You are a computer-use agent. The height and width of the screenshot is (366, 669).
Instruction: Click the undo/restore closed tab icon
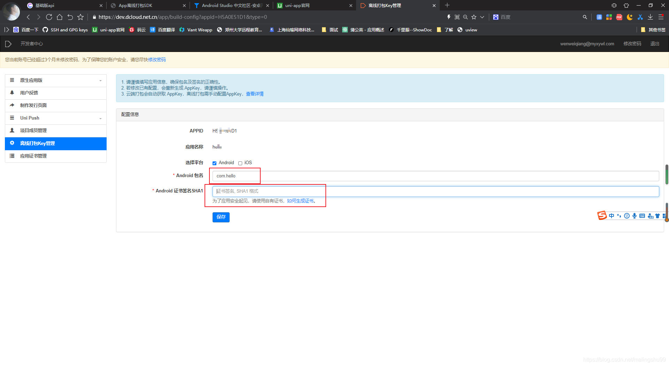pyautogui.click(x=70, y=17)
